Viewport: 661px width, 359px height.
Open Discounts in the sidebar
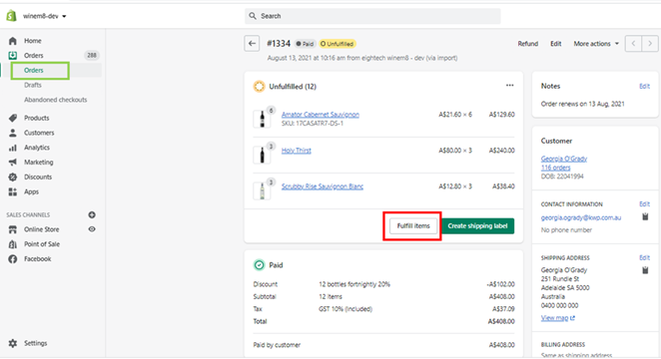[38, 177]
